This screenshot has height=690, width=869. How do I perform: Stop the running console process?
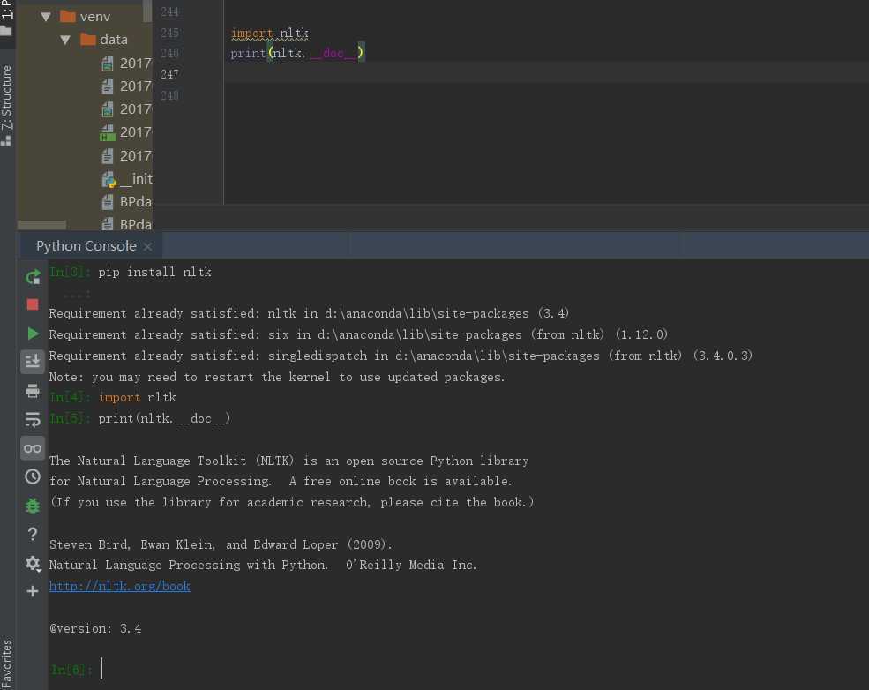[33, 304]
